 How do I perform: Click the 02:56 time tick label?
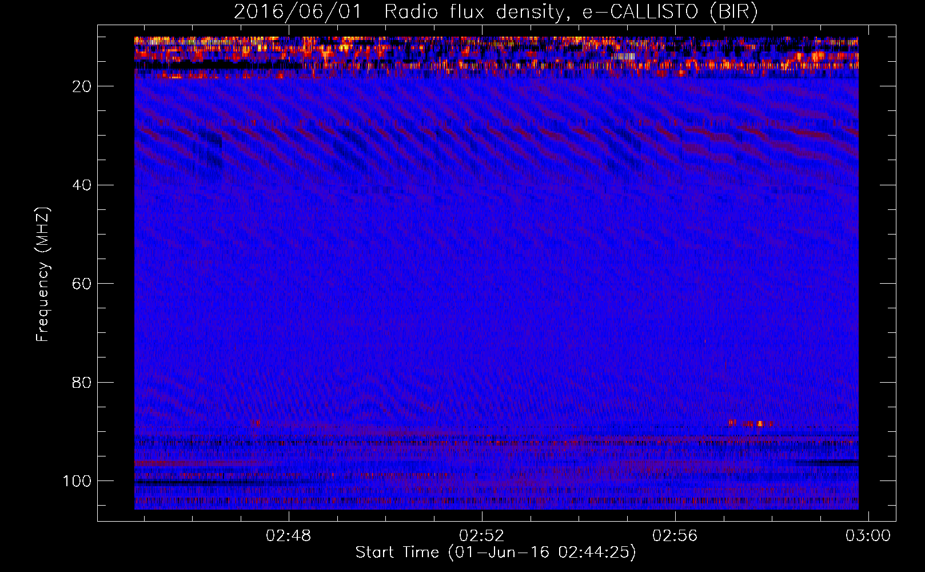coord(675,536)
